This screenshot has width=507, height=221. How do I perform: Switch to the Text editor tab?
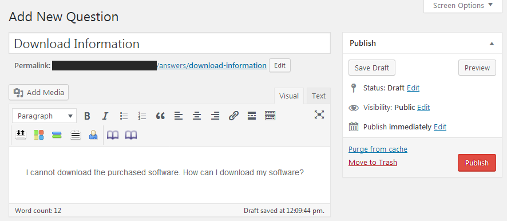click(x=319, y=96)
